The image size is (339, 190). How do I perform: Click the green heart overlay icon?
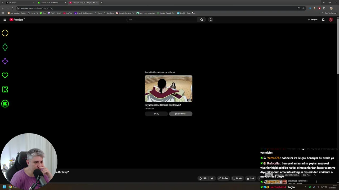click(x=5, y=75)
